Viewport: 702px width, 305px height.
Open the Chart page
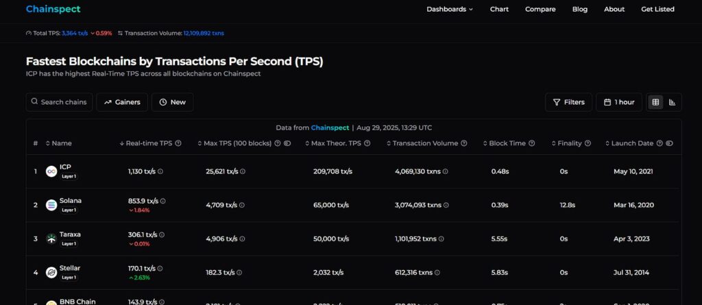[x=499, y=9]
